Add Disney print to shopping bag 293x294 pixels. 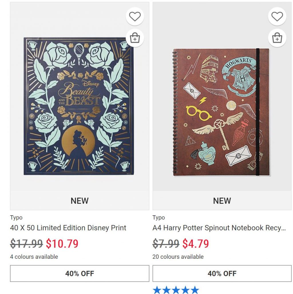click(x=135, y=38)
